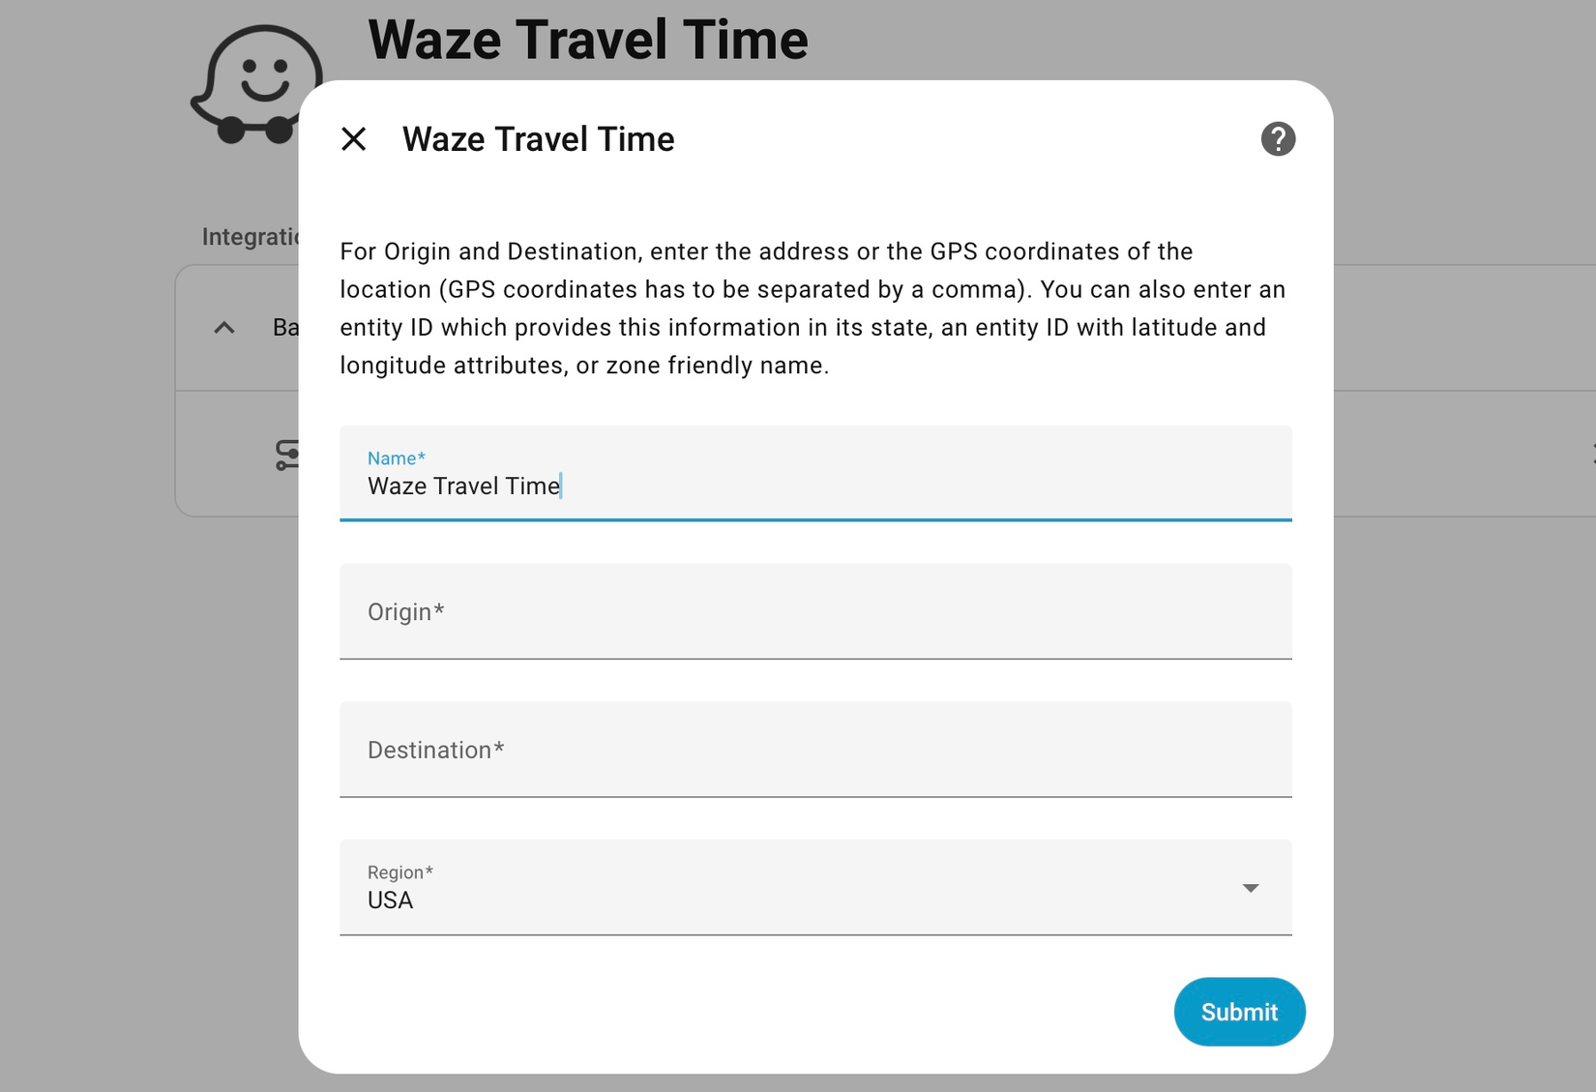This screenshot has height=1092, width=1596.
Task: Click the Origin input field
Action: [x=815, y=612]
